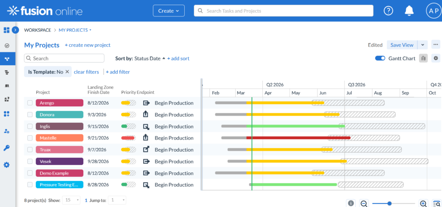
Task: Click clear filters link
Action: pos(86,72)
